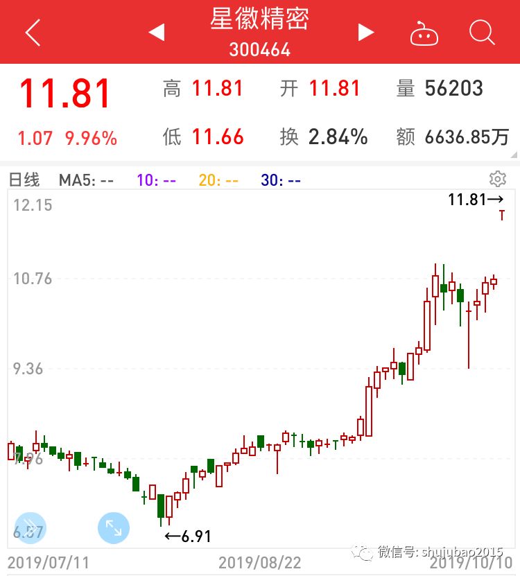Tap the orange 20-day MA label
Screen dimensions: 520x576
tap(218, 180)
